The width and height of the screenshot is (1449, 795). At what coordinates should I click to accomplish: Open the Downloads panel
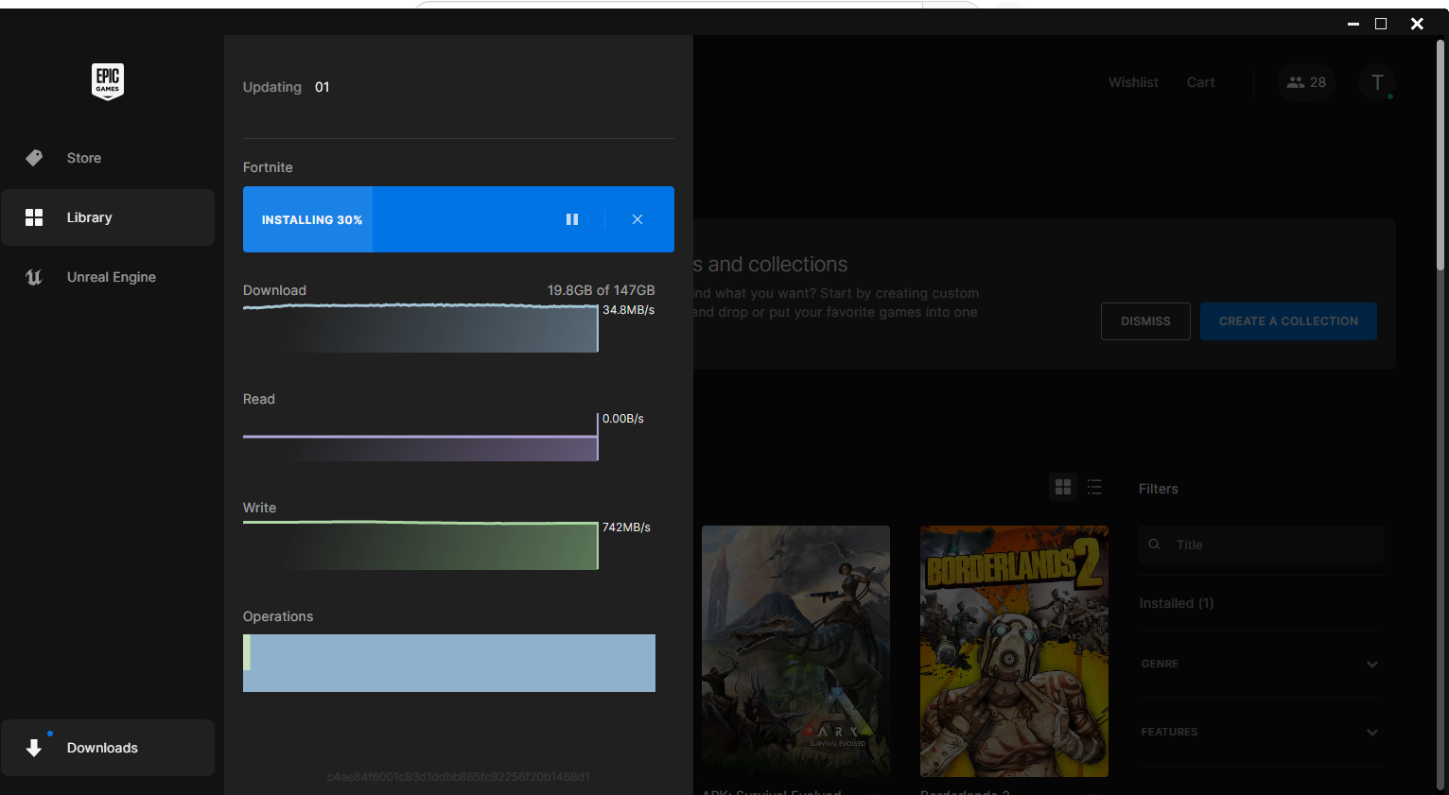(102, 748)
